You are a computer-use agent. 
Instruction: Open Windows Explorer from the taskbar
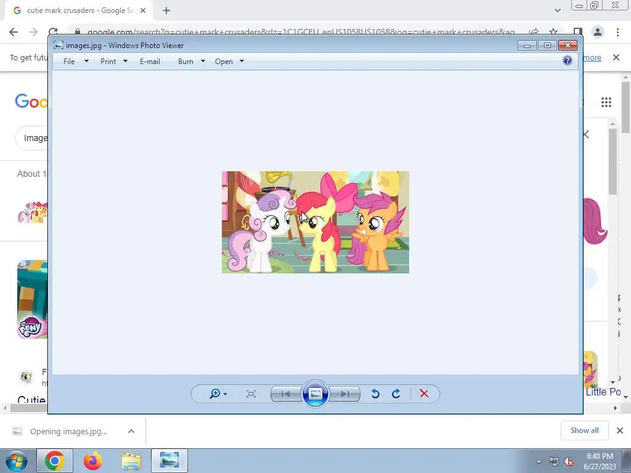[x=131, y=461]
